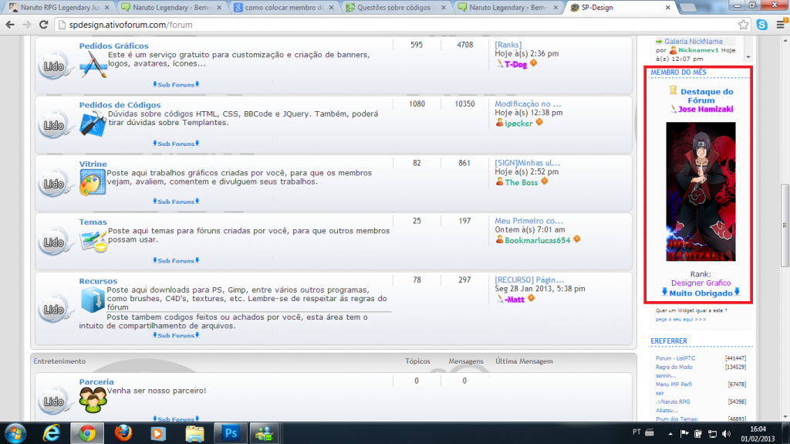Open Windows Media Player taskbar icon

point(158,433)
